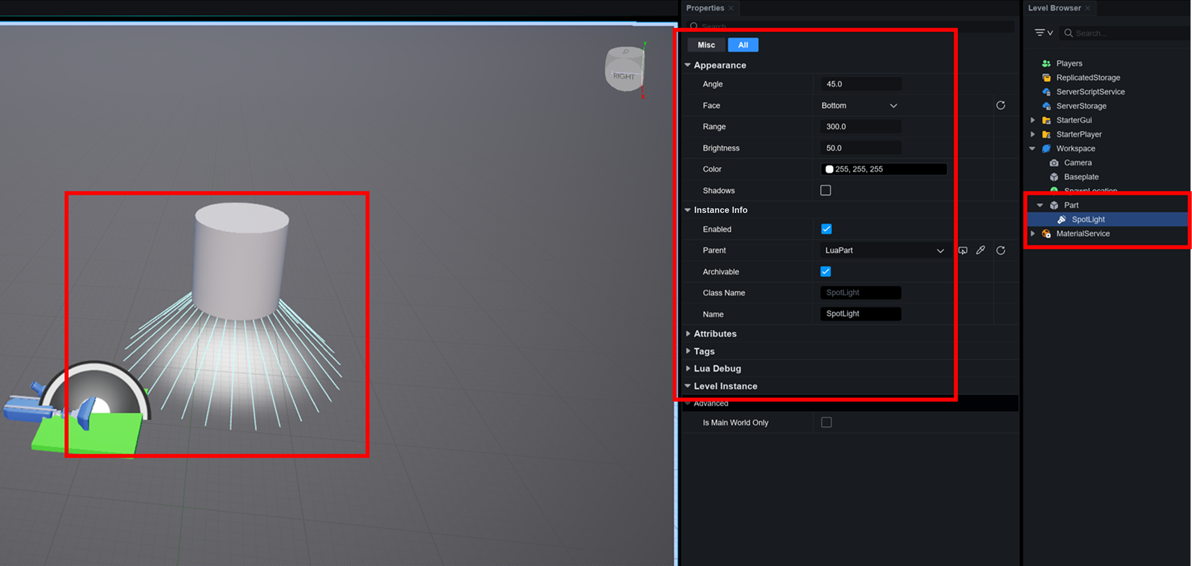
Task: Click the Camera icon under Workspace
Action: (1054, 163)
